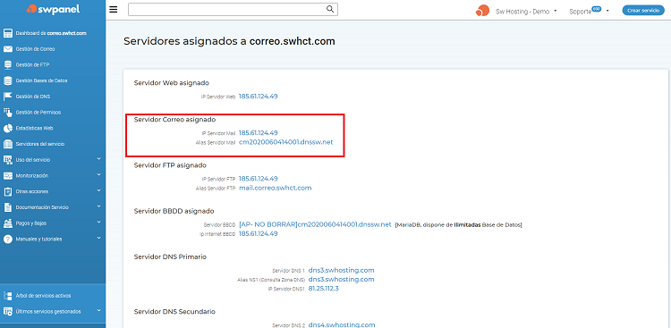The width and height of the screenshot is (671, 328).
Task: Expand Otras acciones submenu chevron
Action: tap(98, 190)
